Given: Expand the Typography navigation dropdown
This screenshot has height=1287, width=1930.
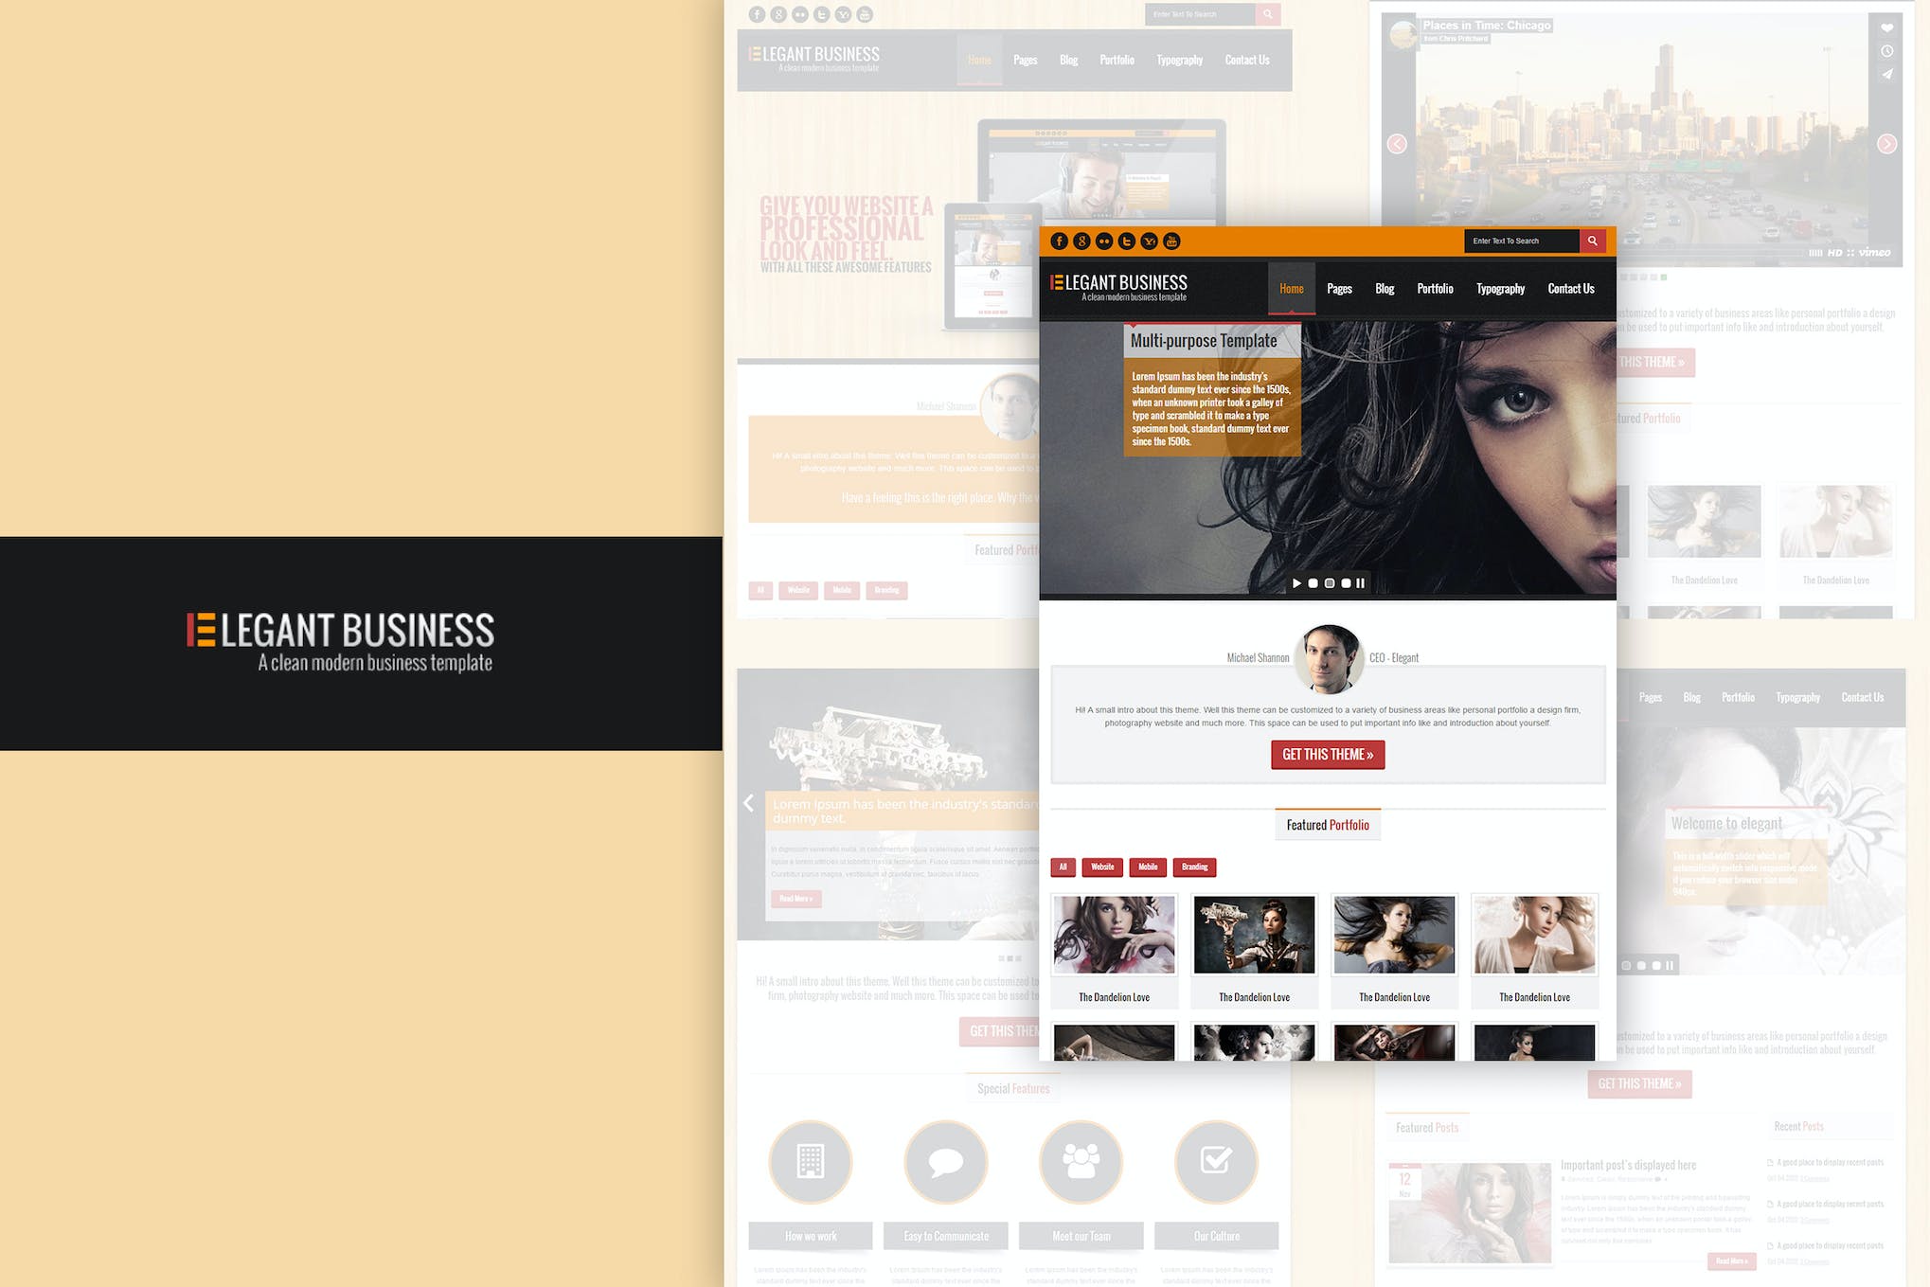Looking at the screenshot, I should [x=1499, y=287].
